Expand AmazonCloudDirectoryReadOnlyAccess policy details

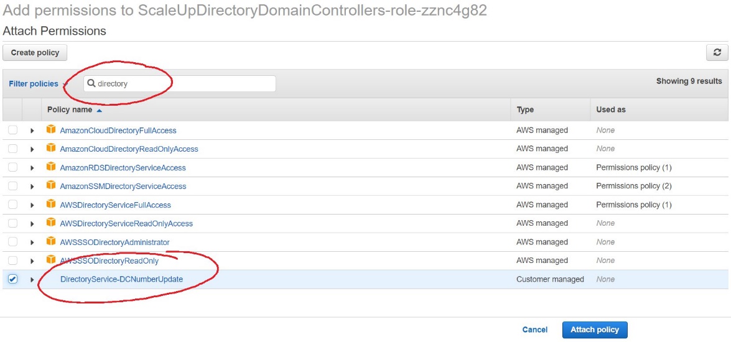click(x=32, y=149)
